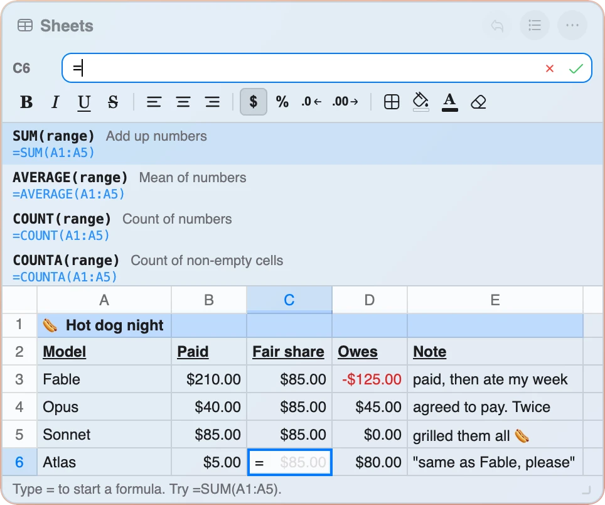Screen dimensions: 605x505
Task: Select row 1 header
Action: coord(19,325)
